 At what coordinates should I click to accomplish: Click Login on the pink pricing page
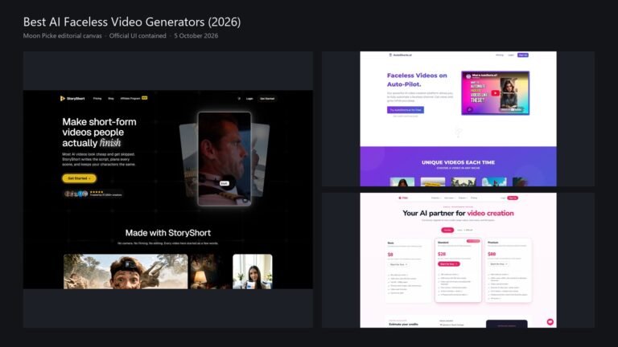pos(503,198)
